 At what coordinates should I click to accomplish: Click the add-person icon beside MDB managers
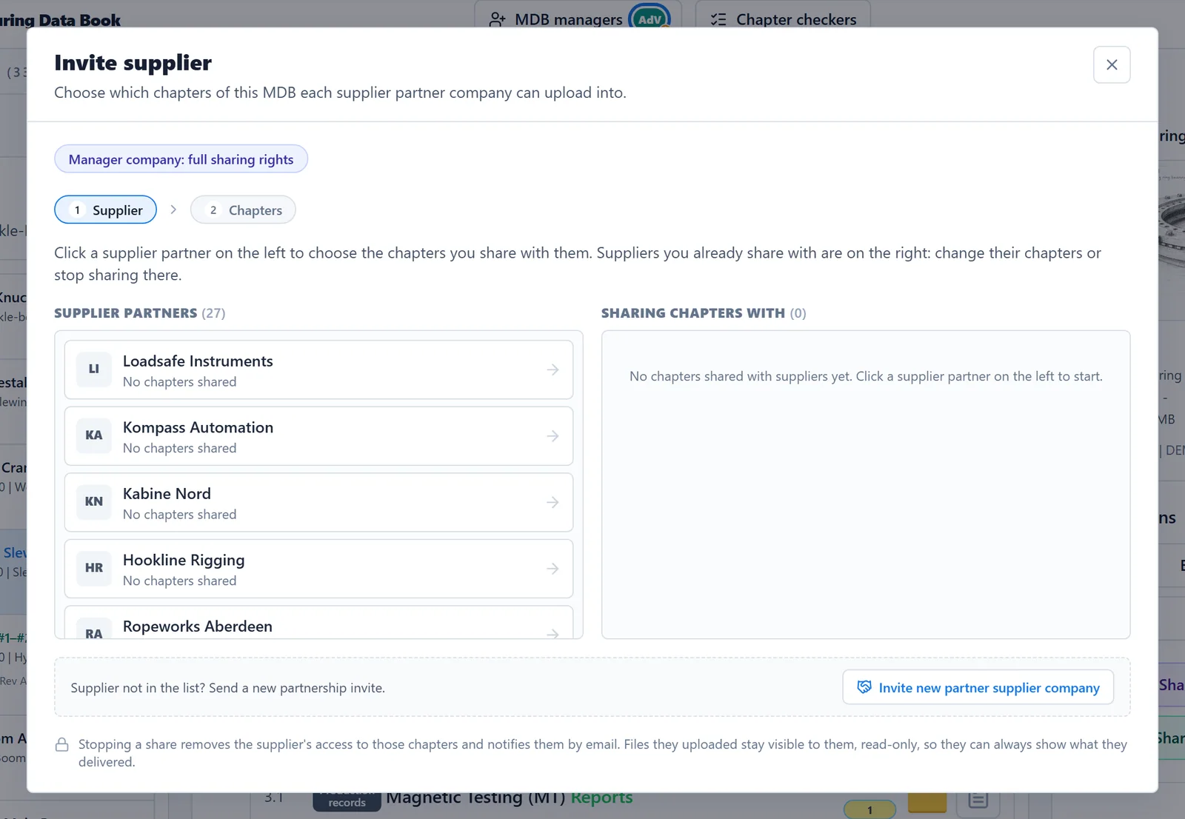(498, 19)
